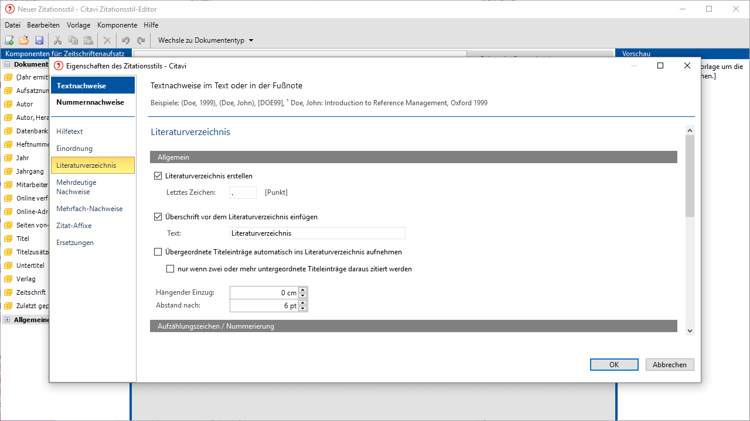The width and height of the screenshot is (750, 421).
Task: Select the Jahr component icon
Action: point(8,158)
